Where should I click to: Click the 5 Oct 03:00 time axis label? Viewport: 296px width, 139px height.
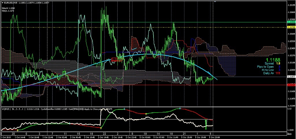pyautogui.click(x=145, y=137)
